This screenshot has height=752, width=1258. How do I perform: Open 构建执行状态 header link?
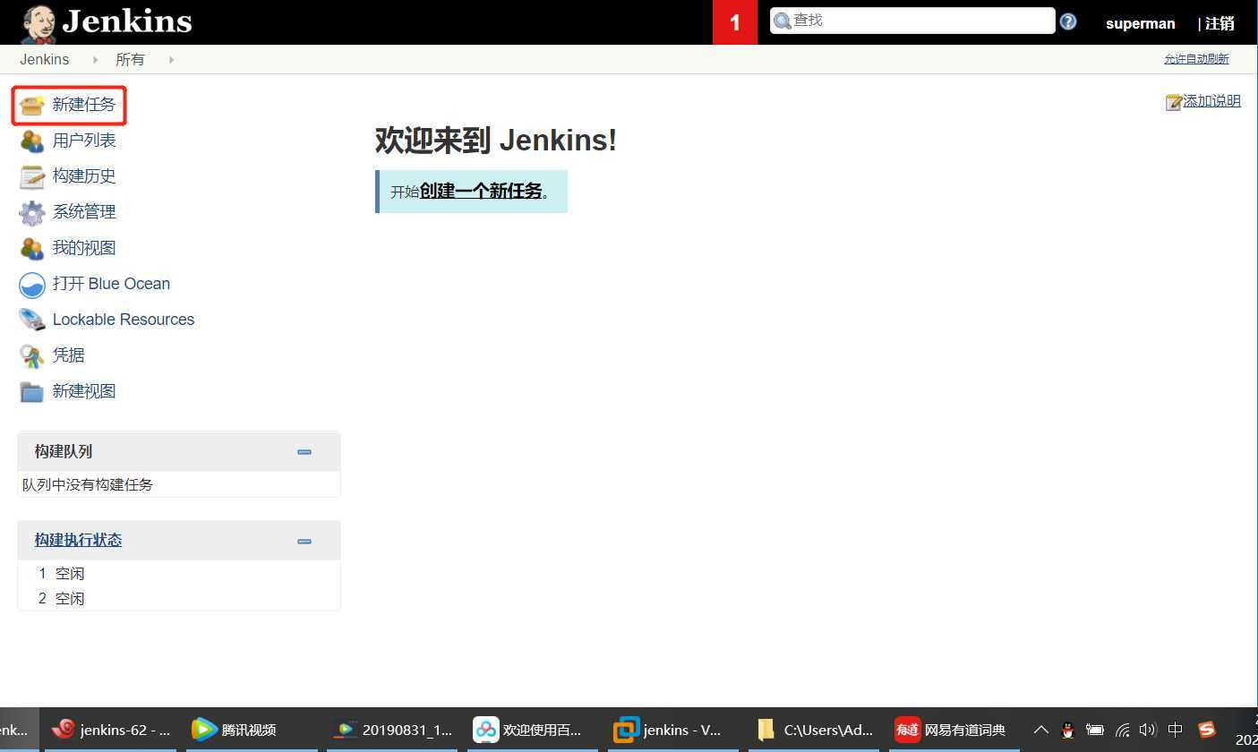click(x=78, y=540)
